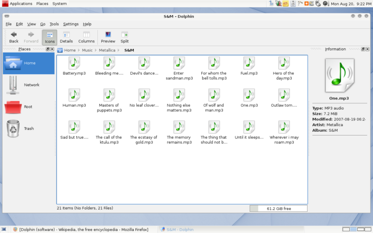The width and height of the screenshot is (373, 233).
Task: Open the Settings menu
Action: (x=71, y=24)
